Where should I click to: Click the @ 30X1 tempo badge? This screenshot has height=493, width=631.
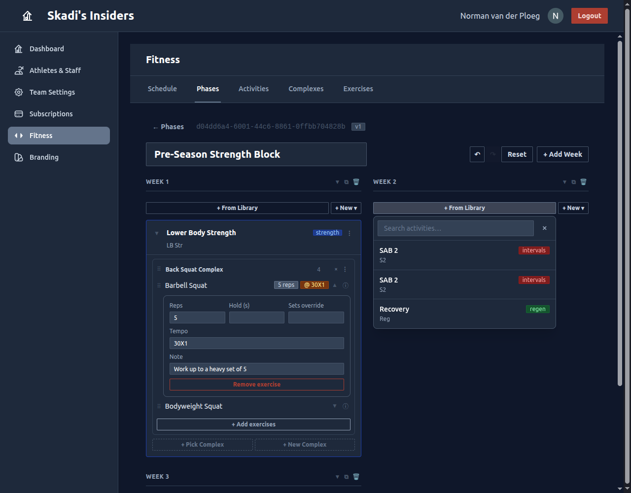(315, 285)
